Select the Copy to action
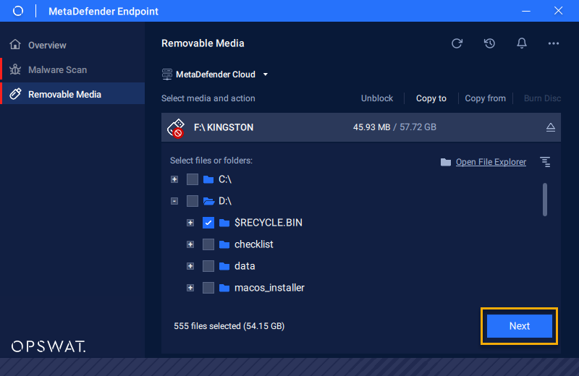This screenshot has height=376, width=579. 431,98
